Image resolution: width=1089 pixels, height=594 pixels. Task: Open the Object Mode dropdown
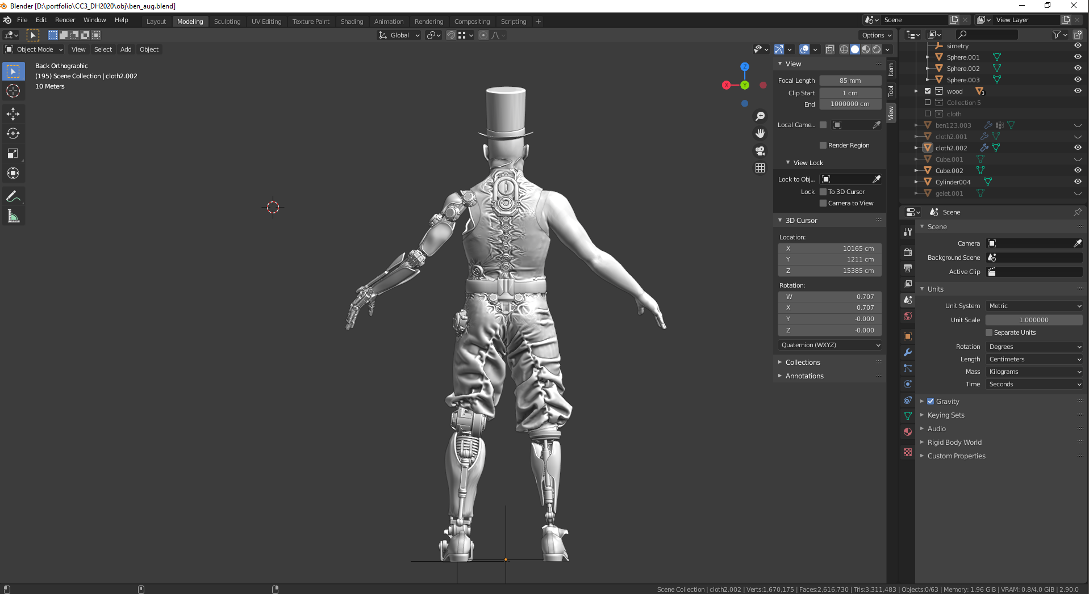click(x=34, y=49)
